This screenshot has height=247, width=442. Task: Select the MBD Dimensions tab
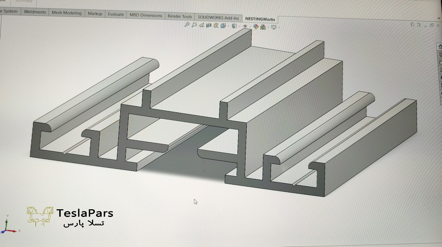point(146,15)
